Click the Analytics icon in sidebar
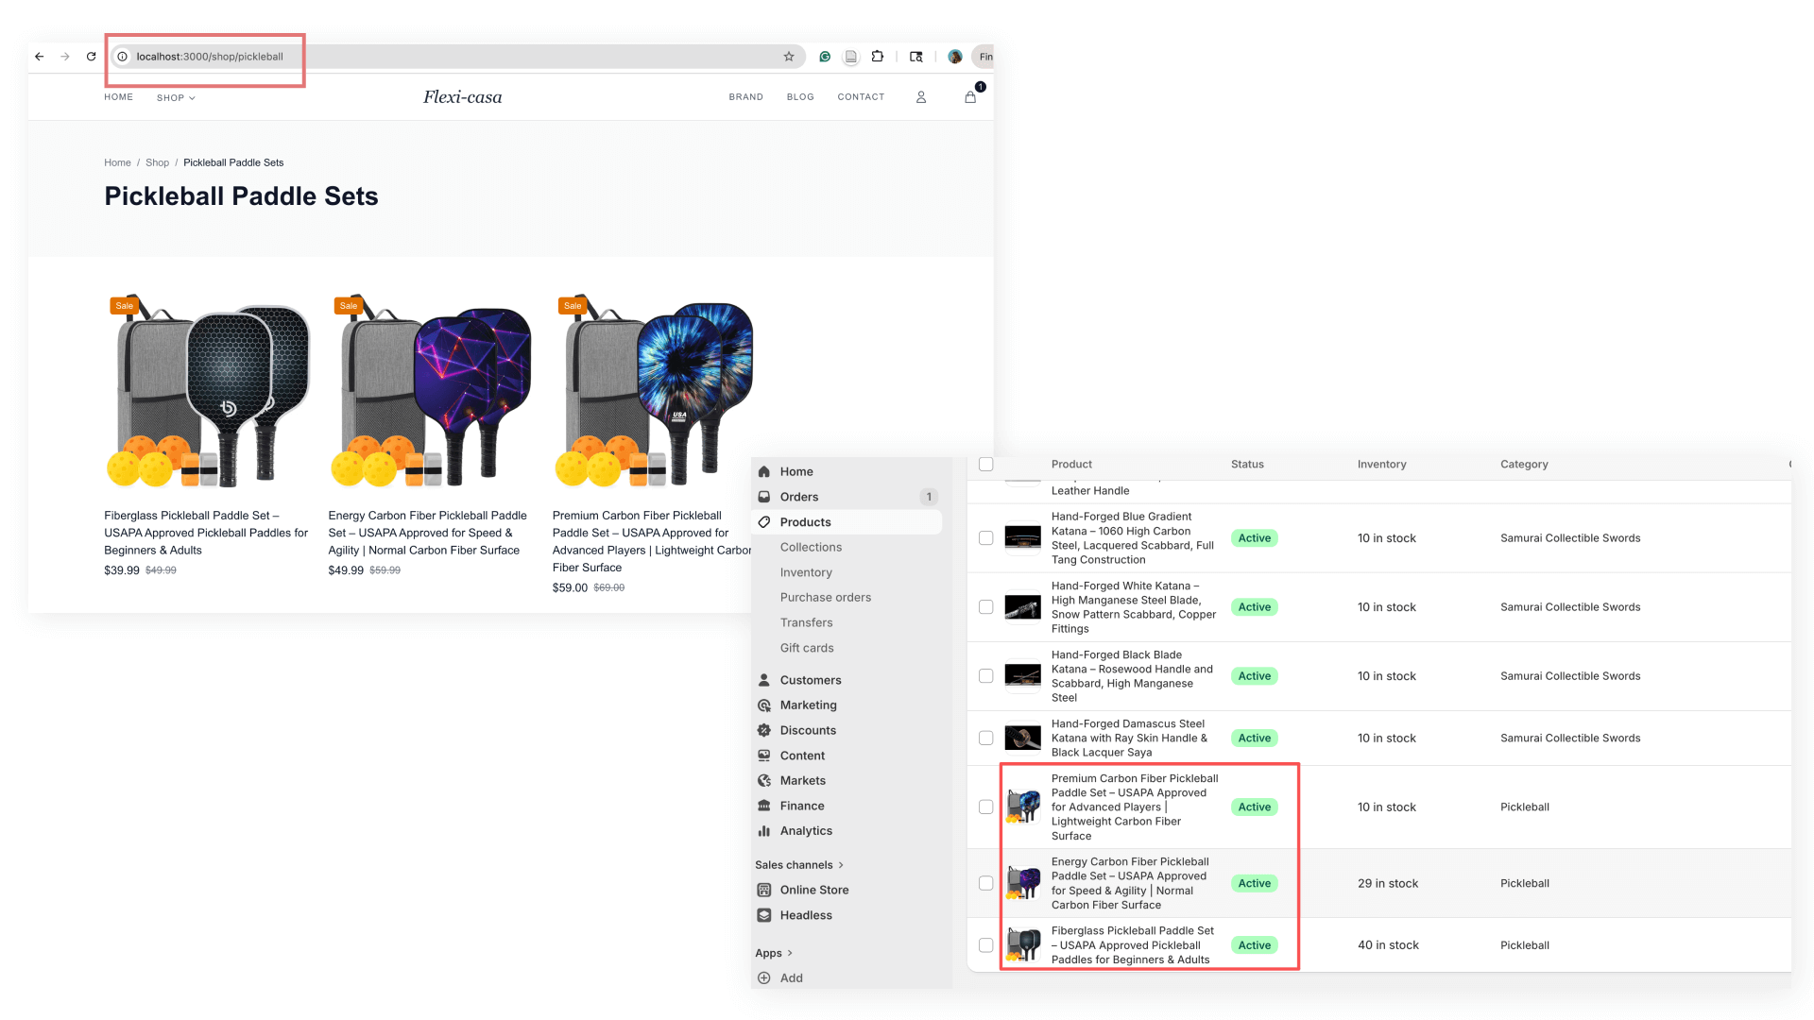1814x1020 pixels. pyautogui.click(x=764, y=830)
